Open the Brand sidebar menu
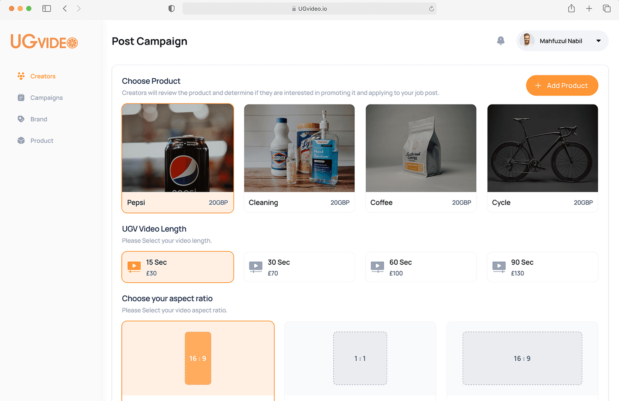The width and height of the screenshot is (619, 401). click(39, 119)
